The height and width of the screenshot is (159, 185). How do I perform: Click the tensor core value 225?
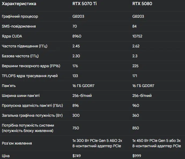point(135,66)
